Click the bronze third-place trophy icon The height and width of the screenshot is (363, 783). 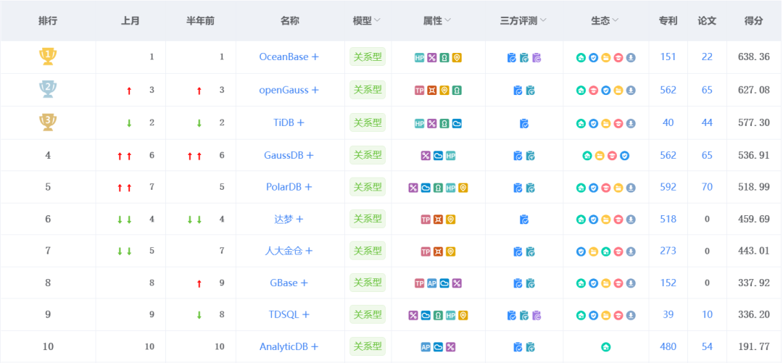pyautogui.click(x=48, y=122)
